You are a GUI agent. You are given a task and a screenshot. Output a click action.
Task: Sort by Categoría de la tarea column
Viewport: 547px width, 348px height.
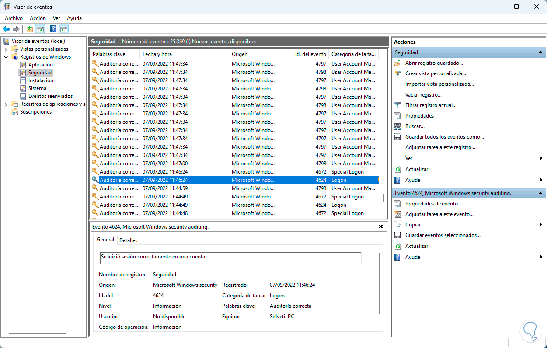pyautogui.click(x=353, y=54)
